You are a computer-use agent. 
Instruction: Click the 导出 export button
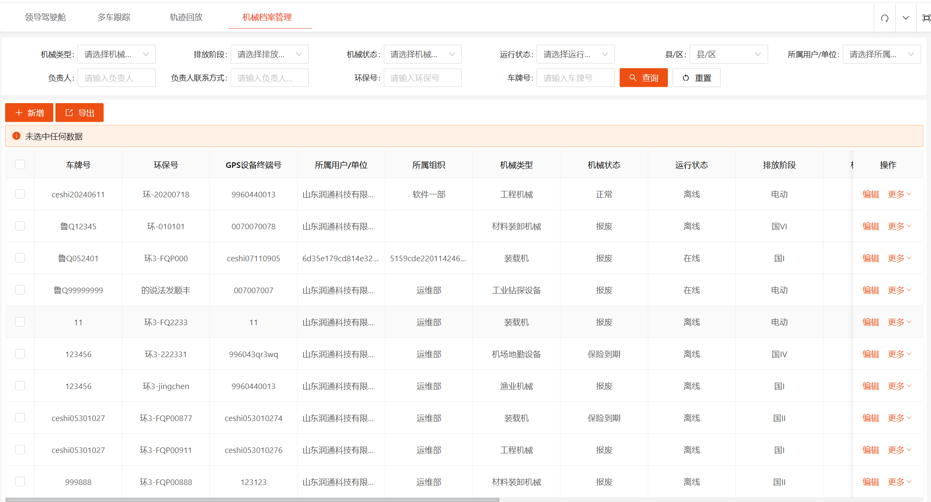pos(79,113)
